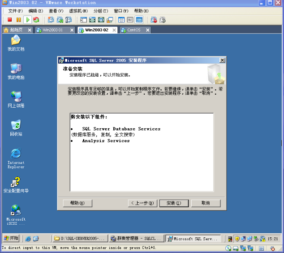
Task: Click the replay clock toolbar icon
Action: [163, 20]
